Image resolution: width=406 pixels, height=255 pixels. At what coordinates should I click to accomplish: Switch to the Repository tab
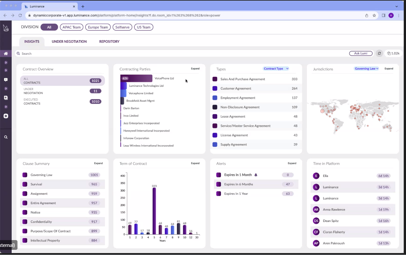pos(109,41)
